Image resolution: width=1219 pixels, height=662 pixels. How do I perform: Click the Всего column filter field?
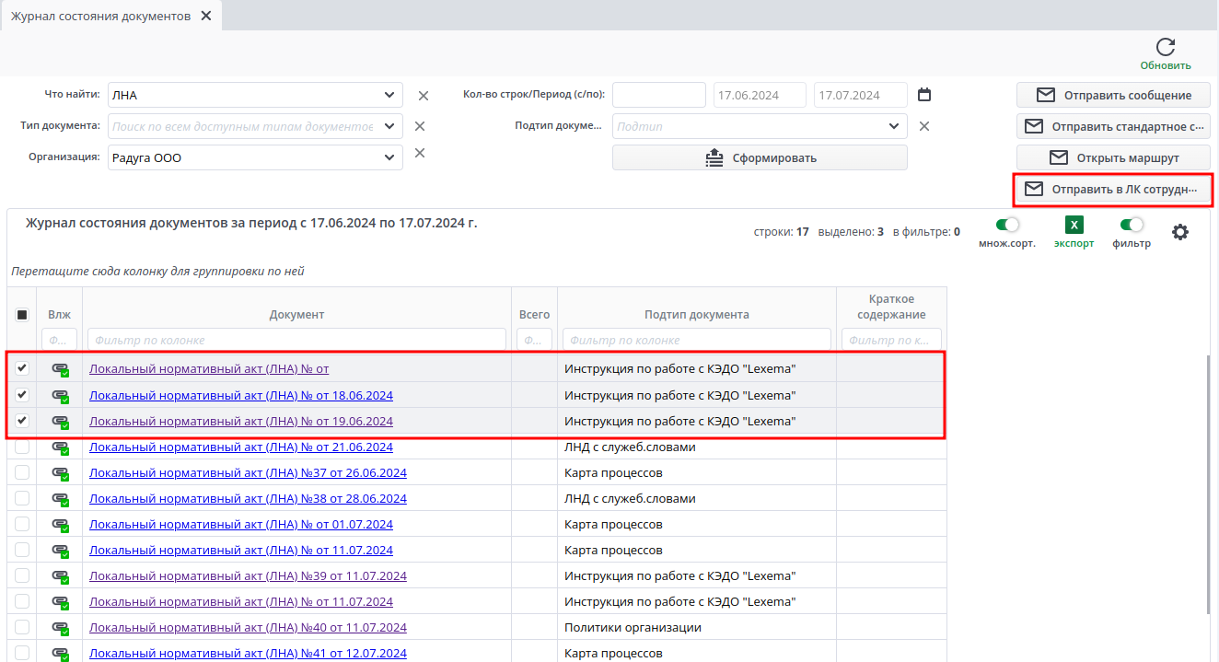point(534,340)
